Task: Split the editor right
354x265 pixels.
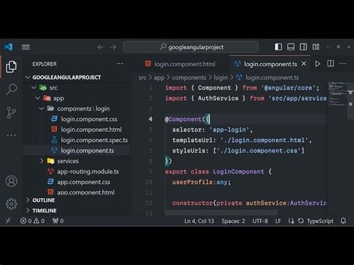Action: [x=330, y=64]
